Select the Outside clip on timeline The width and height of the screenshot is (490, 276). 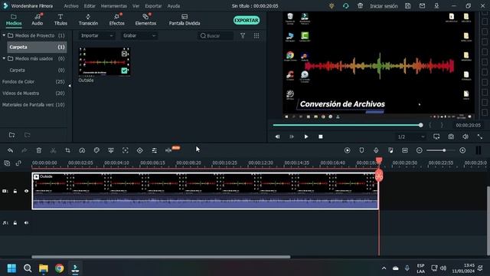(205, 191)
